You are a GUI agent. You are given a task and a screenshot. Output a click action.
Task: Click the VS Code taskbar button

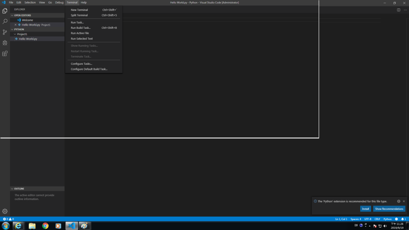(71, 226)
